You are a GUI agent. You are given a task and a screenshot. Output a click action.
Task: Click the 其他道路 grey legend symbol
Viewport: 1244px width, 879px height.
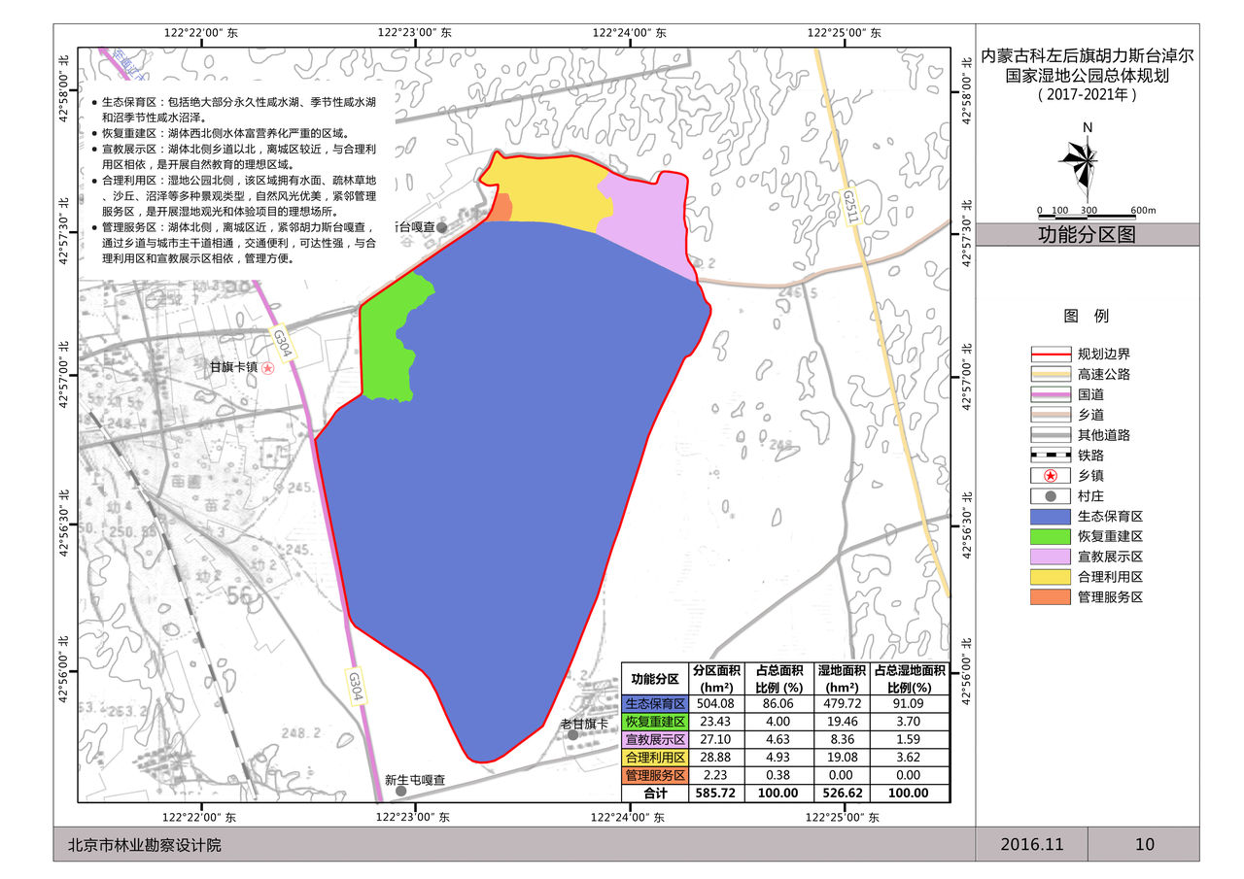1051,435
